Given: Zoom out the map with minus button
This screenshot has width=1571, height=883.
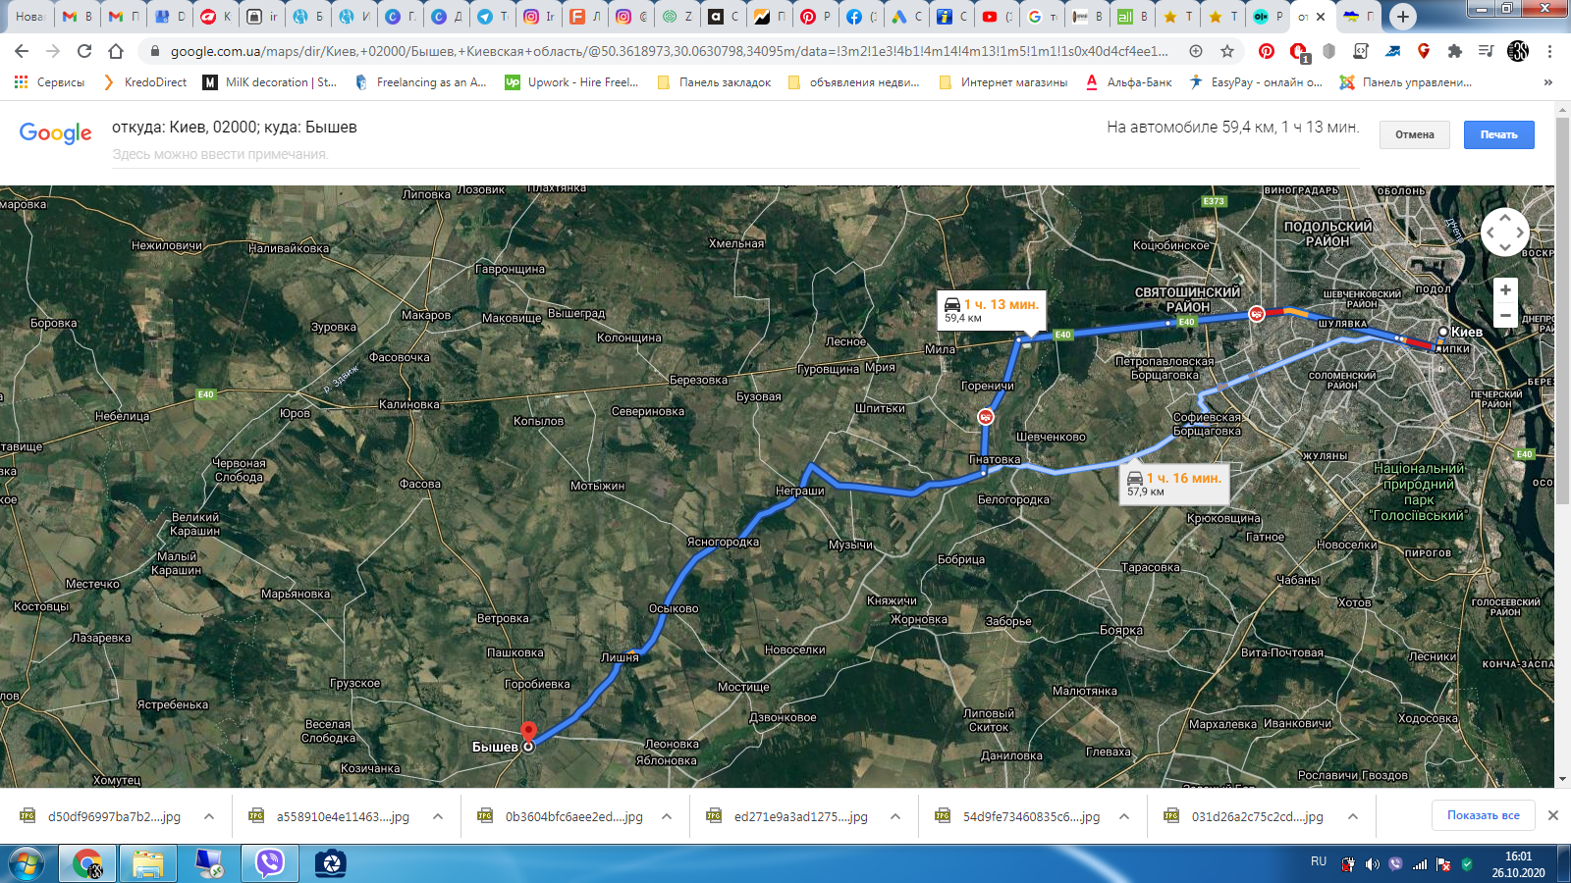Looking at the screenshot, I should [1505, 315].
